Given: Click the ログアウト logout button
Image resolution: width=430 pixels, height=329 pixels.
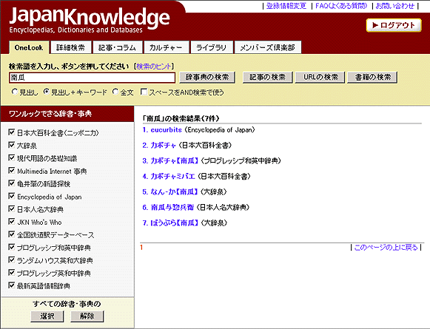Looking at the screenshot, I should pyautogui.click(x=394, y=25).
